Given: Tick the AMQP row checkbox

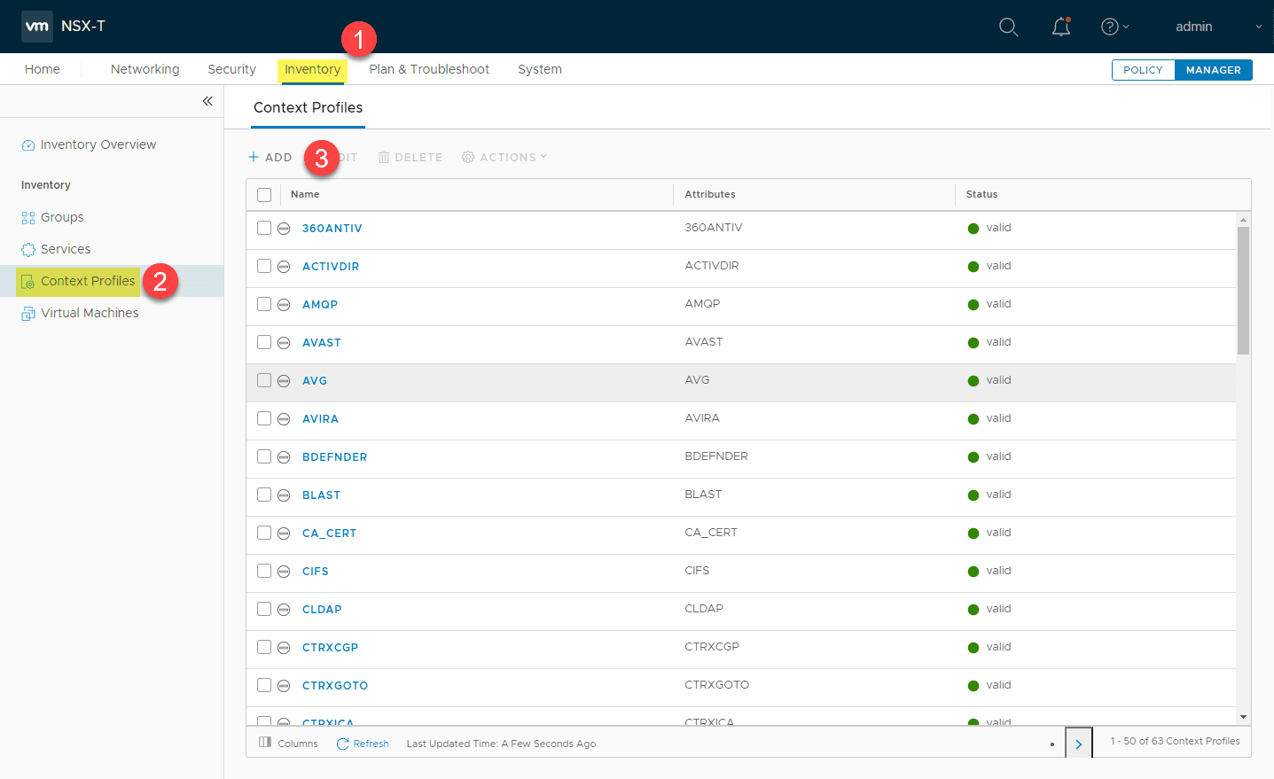Looking at the screenshot, I should 264,304.
